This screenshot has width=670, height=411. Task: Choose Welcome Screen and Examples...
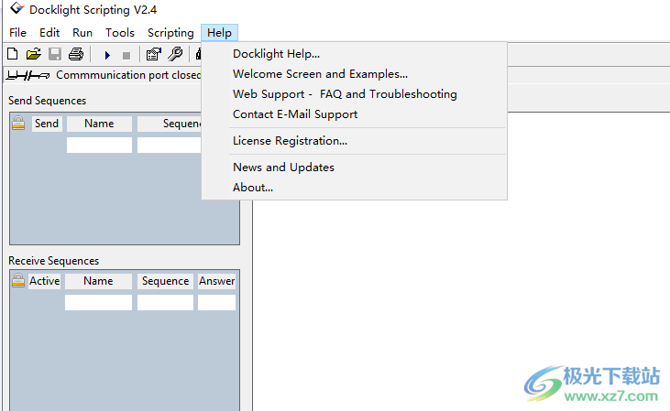[320, 74]
